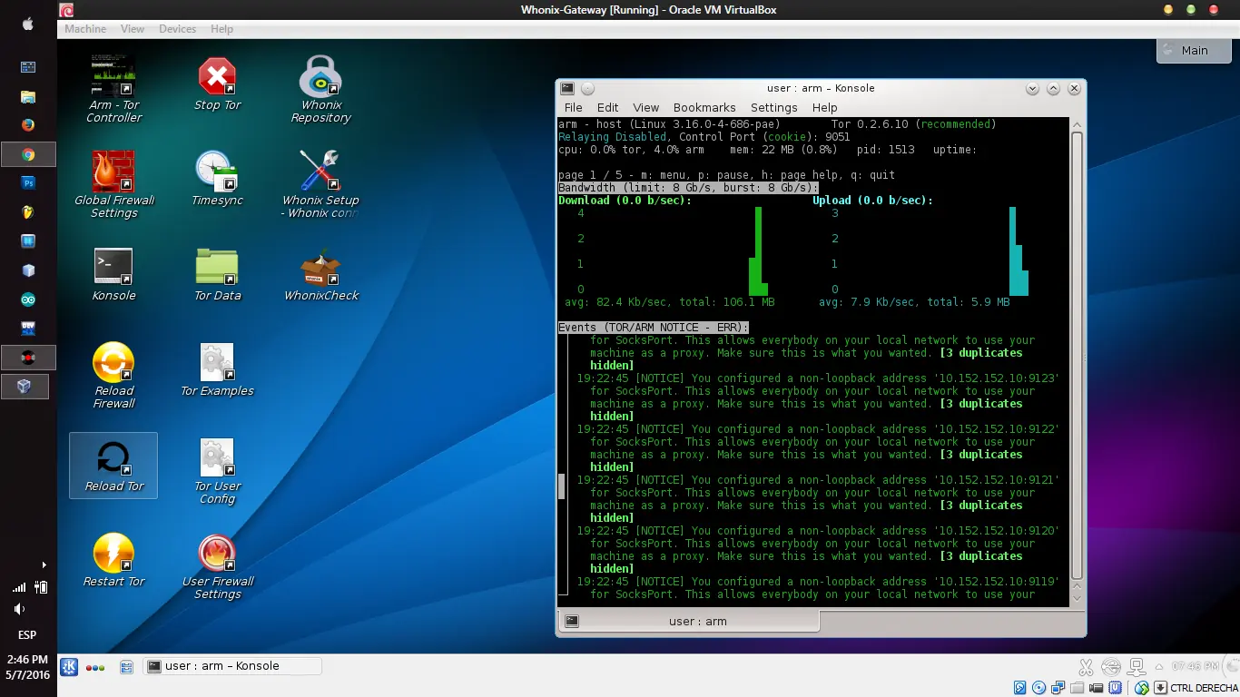Open the User Firewall Settings icon
This screenshot has width=1240, height=697.
[217, 566]
